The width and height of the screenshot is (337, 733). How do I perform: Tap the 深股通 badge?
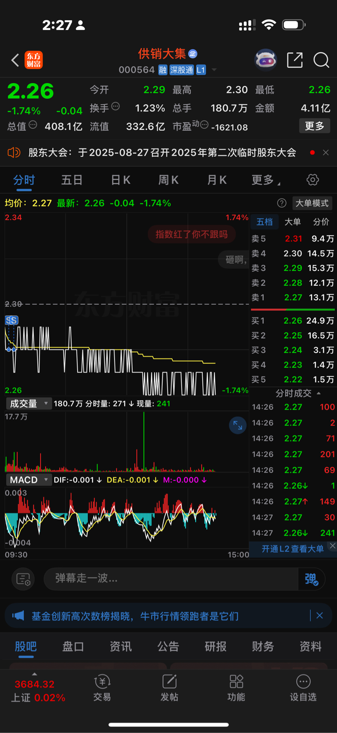tap(182, 70)
